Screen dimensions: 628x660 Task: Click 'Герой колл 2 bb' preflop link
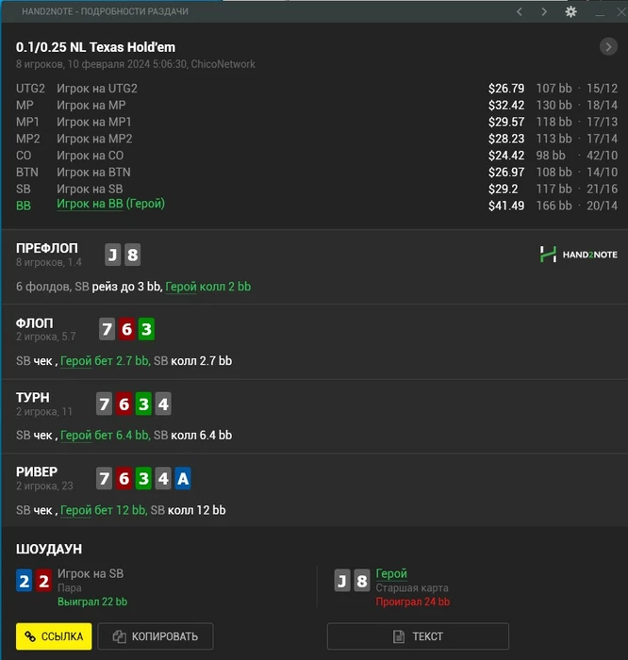point(208,287)
